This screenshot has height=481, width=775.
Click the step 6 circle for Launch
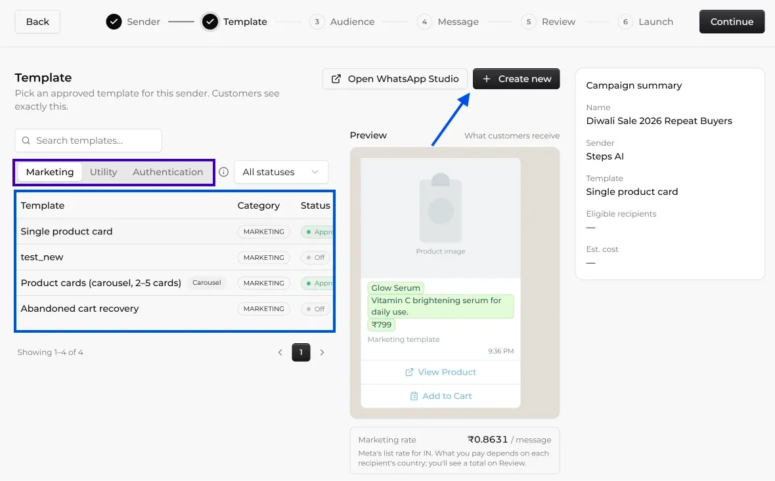point(625,22)
